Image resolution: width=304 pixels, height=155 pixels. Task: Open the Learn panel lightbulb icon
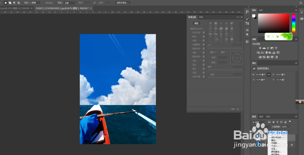302,12
